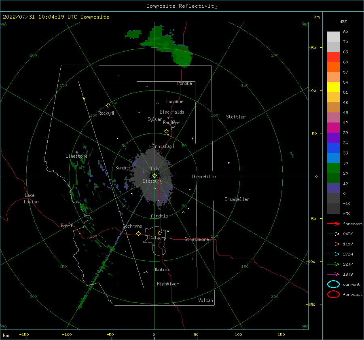
Task: Click the current legend label
Action: (351, 284)
